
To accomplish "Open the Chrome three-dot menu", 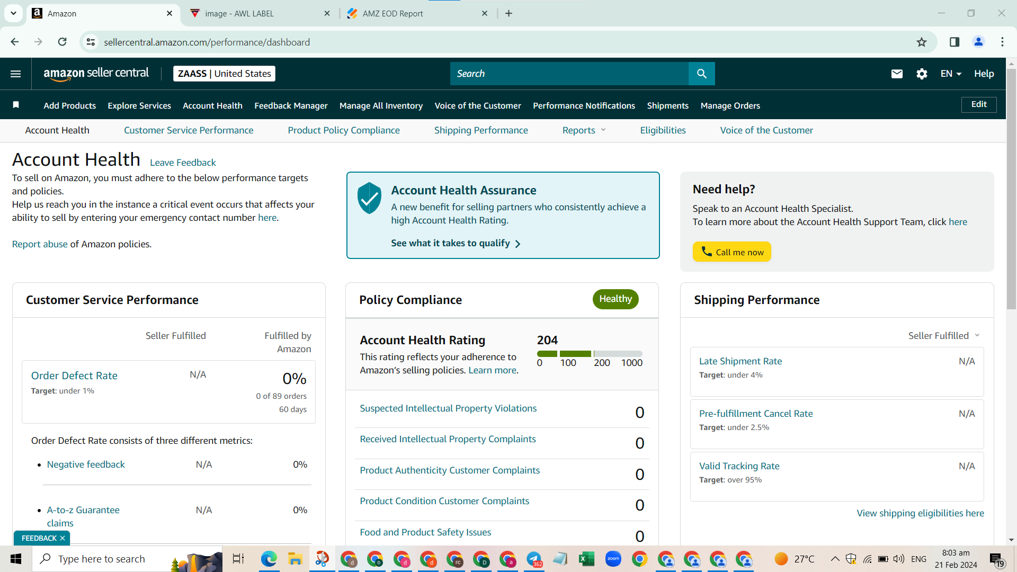I will coord(1002,42).
